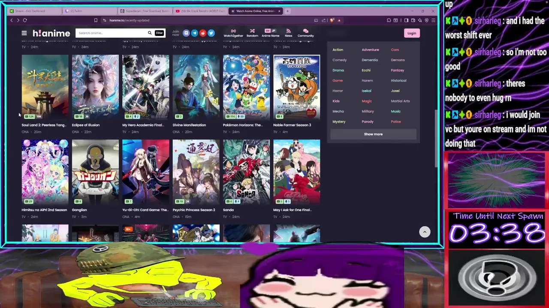
Task: Go forward in browser
Action: coord(18,20)
